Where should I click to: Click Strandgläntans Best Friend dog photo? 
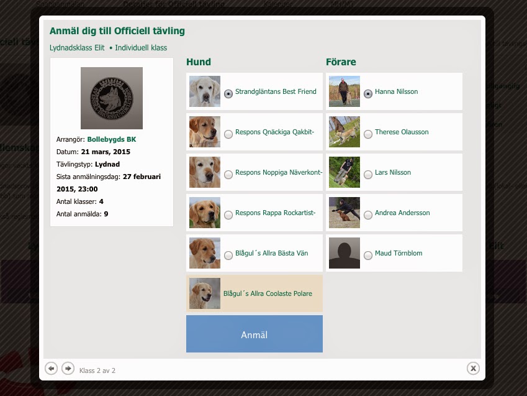tap(205, 91)
